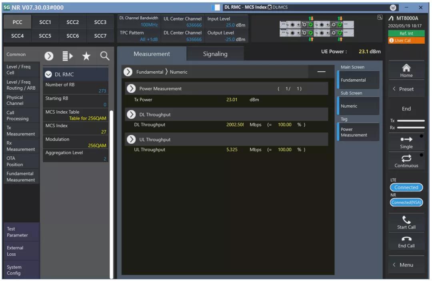Click the parameter list vertical scrollbar

(111, 192)
